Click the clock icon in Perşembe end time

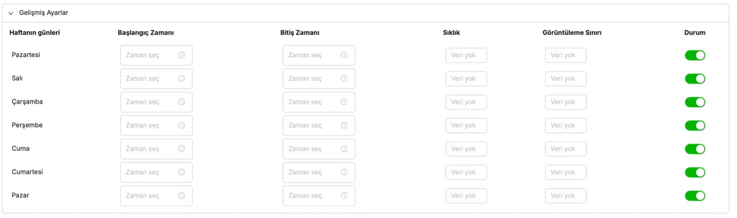tap(344, 125)
